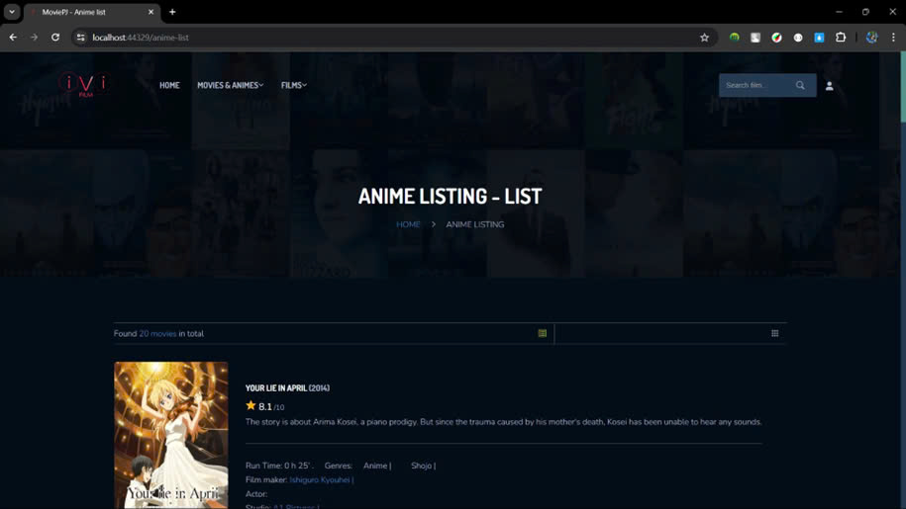Click the gray square extension icon

(x=755, y=38)
